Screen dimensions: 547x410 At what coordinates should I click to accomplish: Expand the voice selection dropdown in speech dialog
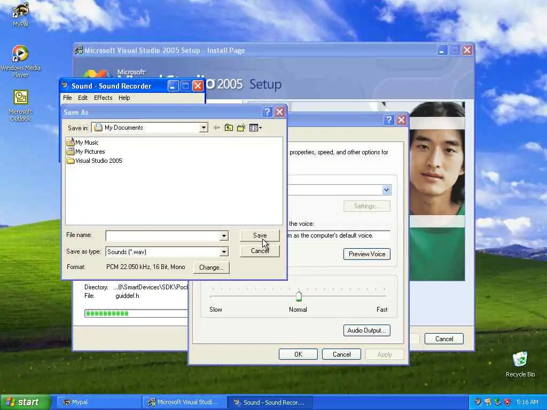click(387, 190)
